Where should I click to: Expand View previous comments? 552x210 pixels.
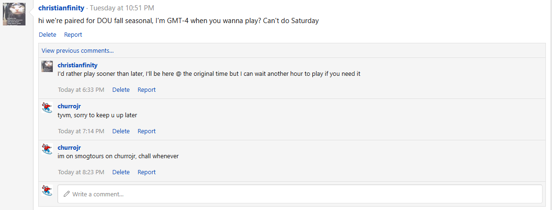point(77,50)
